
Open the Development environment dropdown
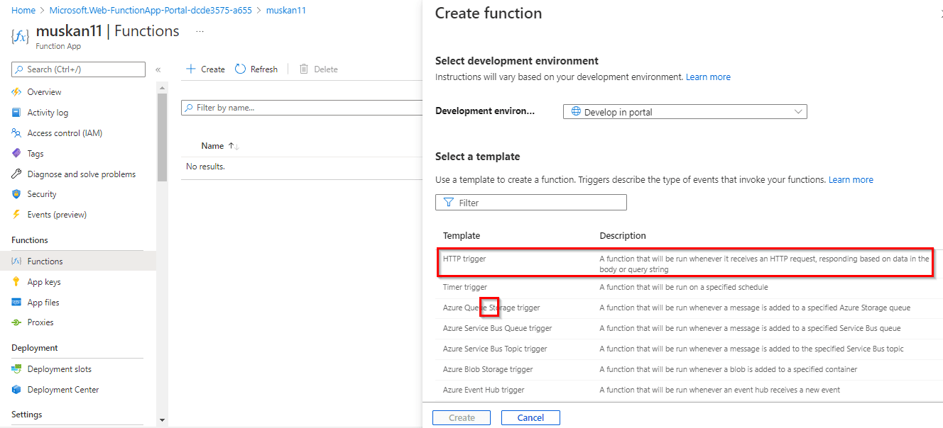pos(685,112)
